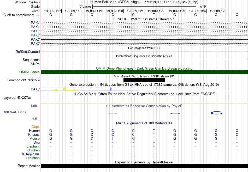Click the Sequences track label
This screenshot has height=172, width=248.
point(31,60)
